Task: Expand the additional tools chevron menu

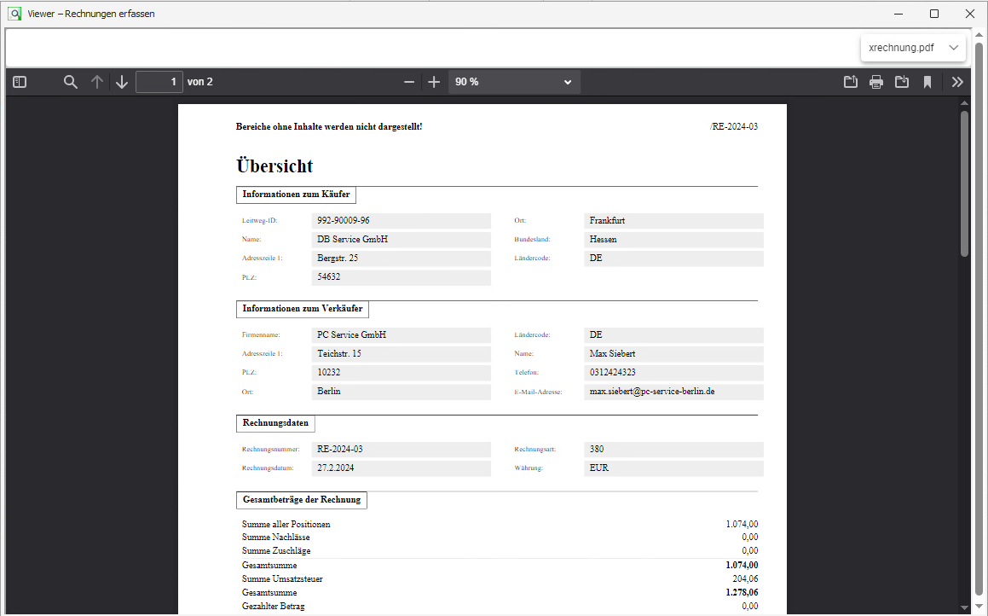Action: point(957,82)
